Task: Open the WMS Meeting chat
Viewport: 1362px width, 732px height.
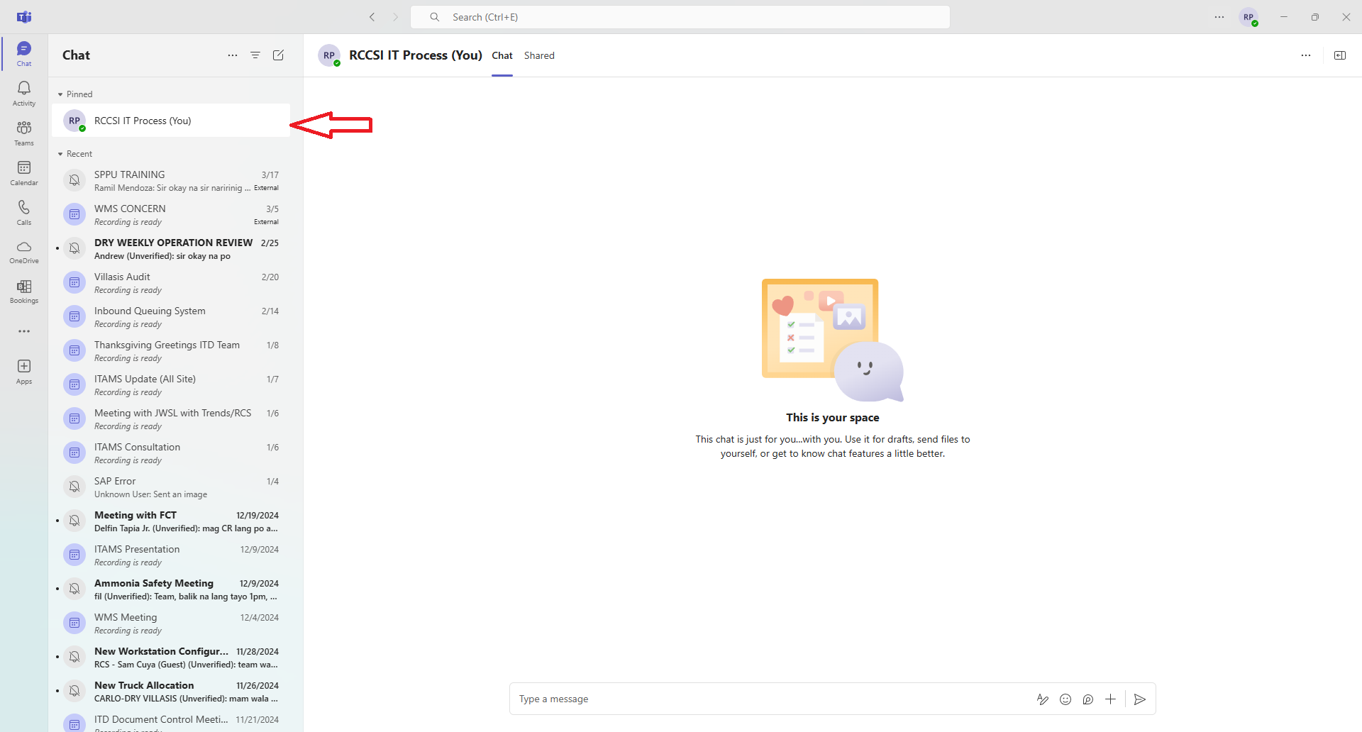Action: coord(171,623)
